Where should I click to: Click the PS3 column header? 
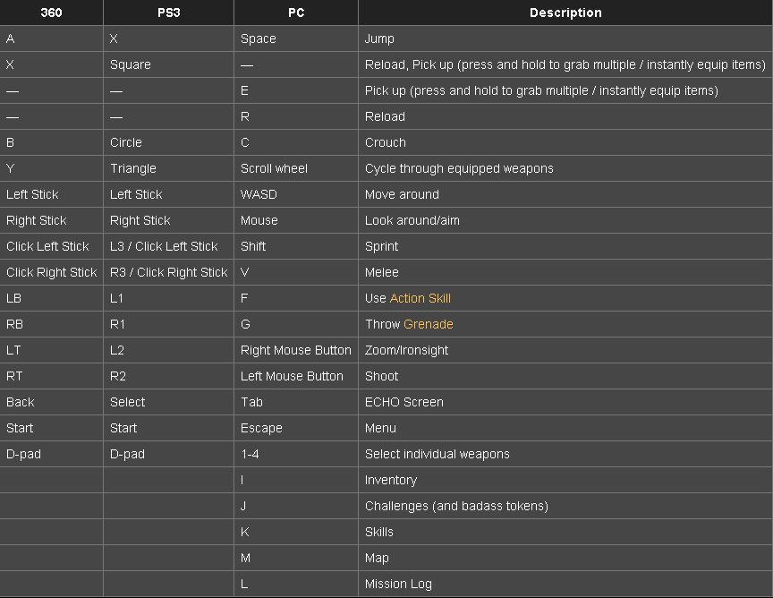pyautogui.click(x=168, y=13)
